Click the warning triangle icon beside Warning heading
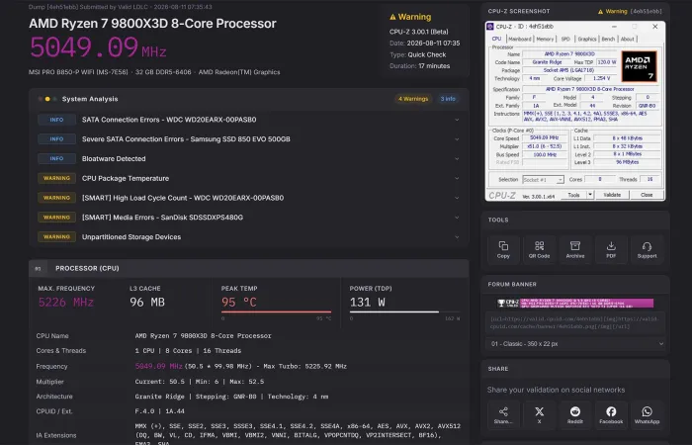Screen dimensions: 692x445 [392, 17]
